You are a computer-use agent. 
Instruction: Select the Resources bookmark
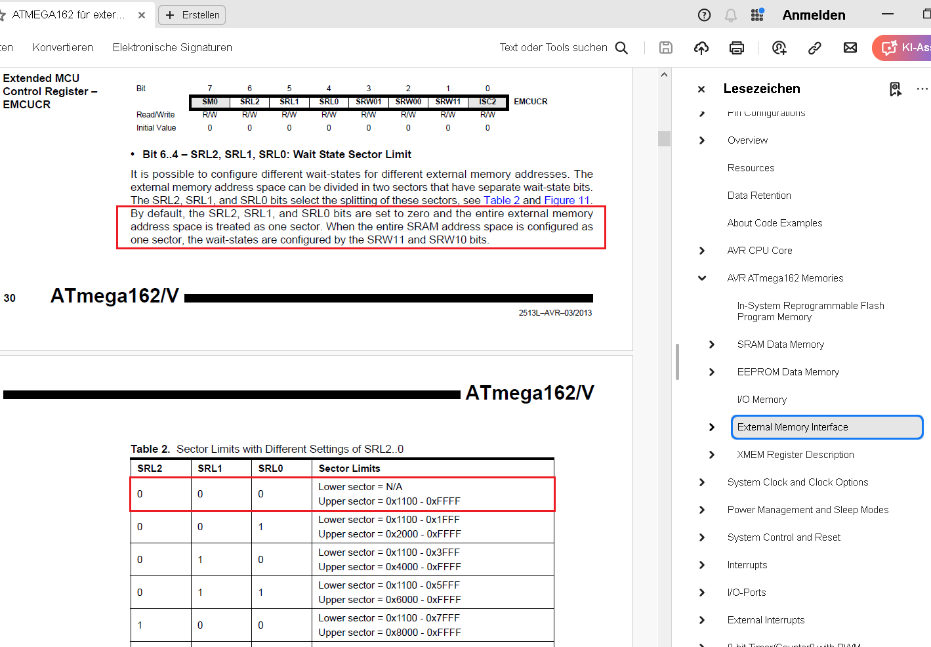pyautogui.click(x=751, y=168)
